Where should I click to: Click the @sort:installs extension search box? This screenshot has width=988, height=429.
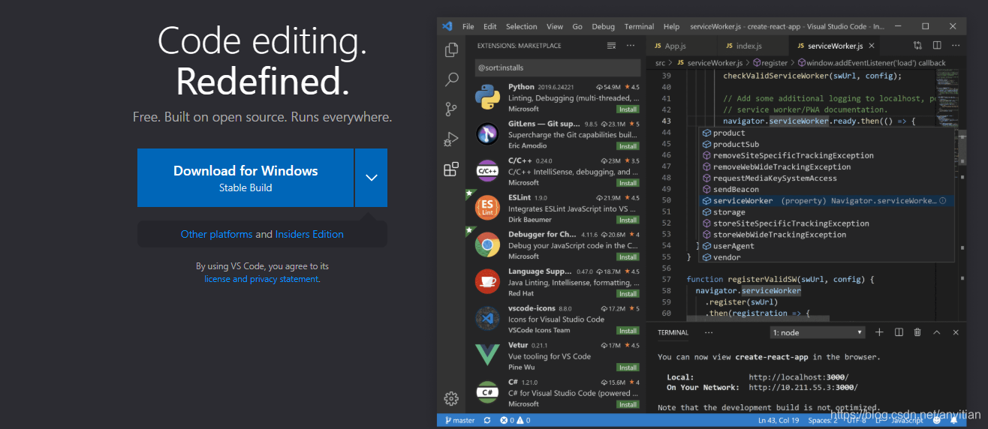[x=558, y=67]
